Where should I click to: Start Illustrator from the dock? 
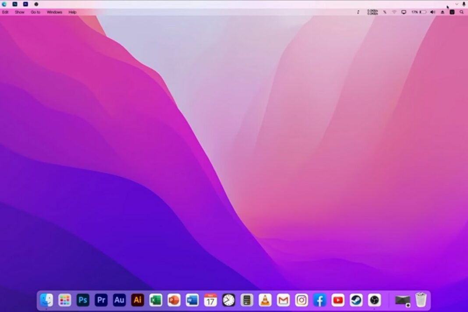[138, 300]
